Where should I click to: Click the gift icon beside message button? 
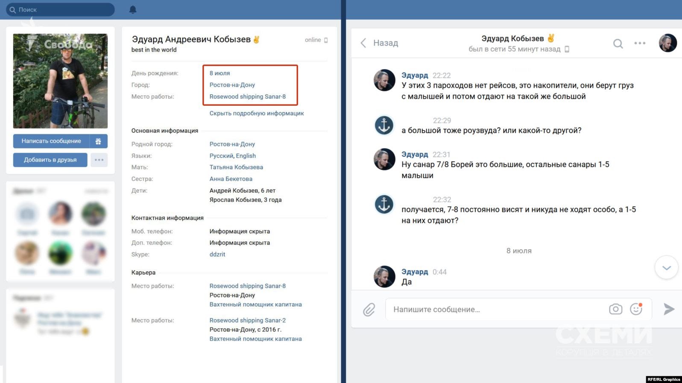point(98,141)
